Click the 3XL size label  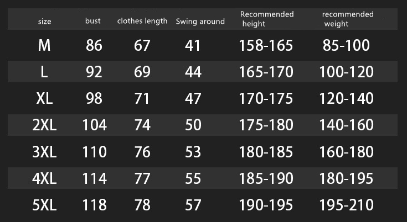44,151
